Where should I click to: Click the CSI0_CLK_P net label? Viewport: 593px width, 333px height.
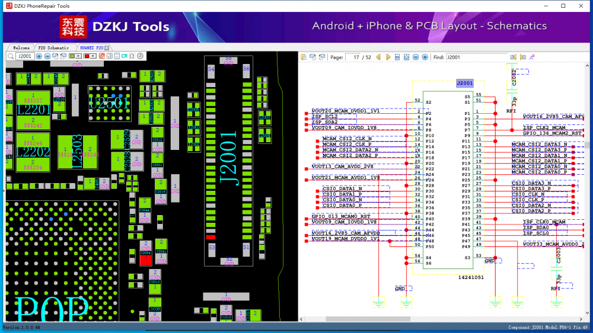[528, 200]
